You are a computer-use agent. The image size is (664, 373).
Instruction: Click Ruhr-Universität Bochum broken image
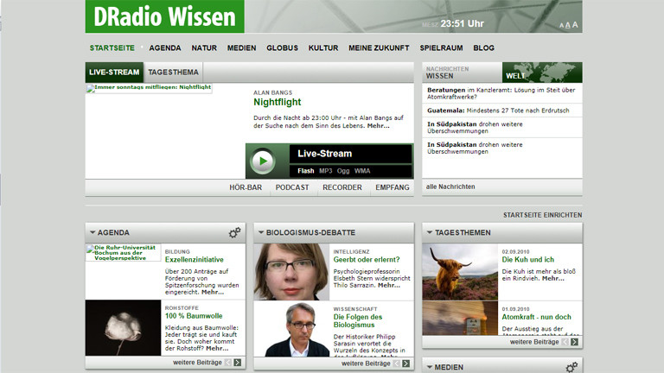(124, 253)
